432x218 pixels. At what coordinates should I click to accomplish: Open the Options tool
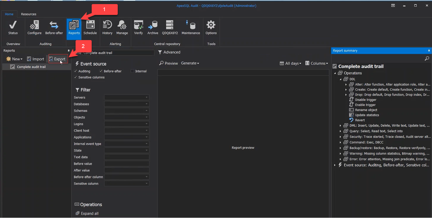211,28
